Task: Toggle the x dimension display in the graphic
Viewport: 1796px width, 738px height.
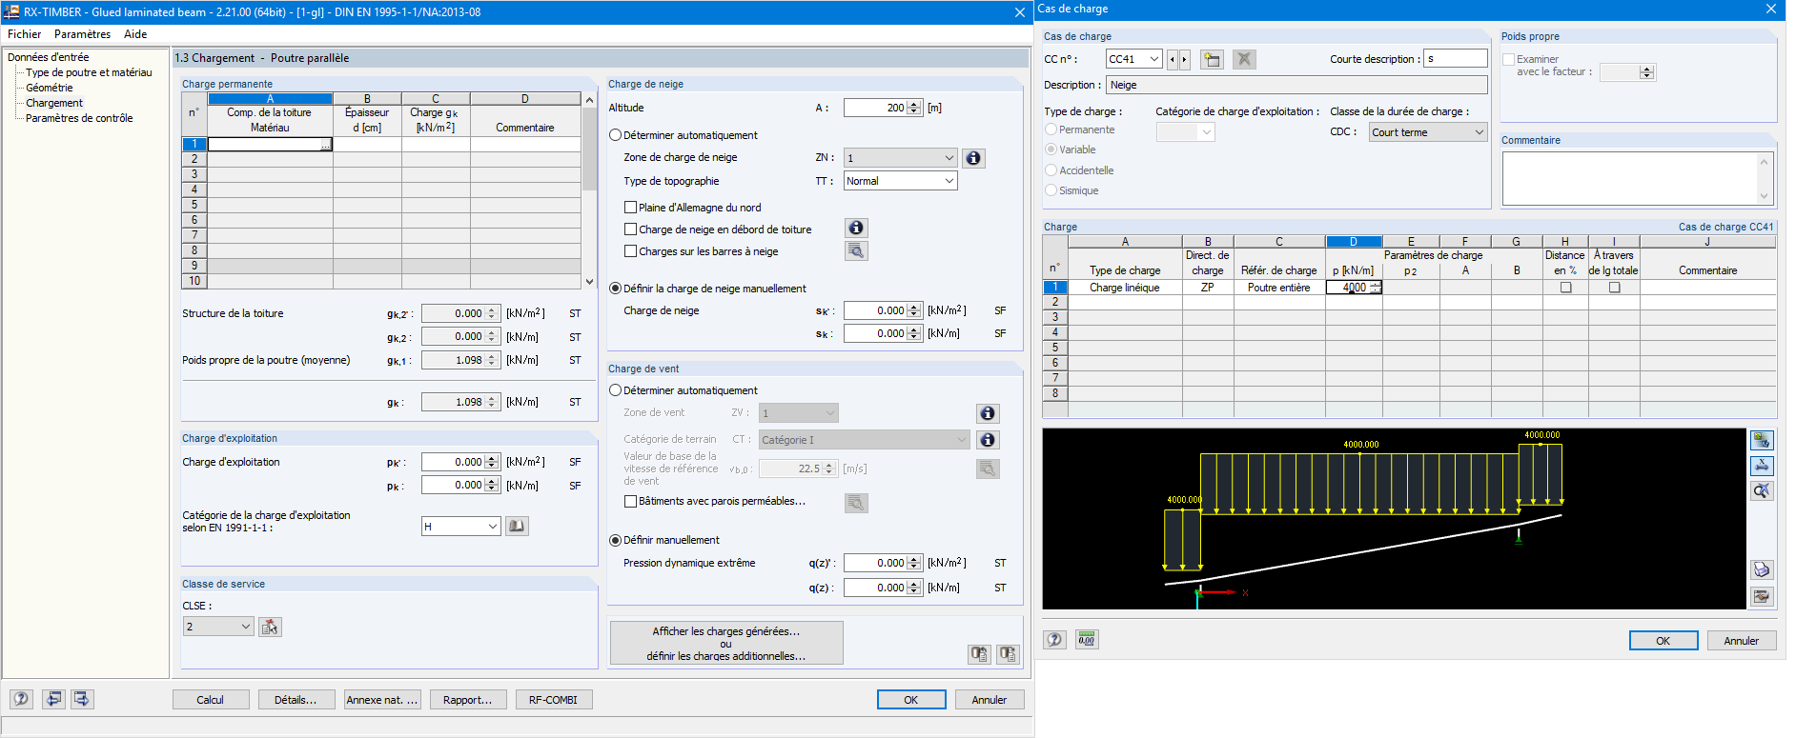Action: (1762, 466)
